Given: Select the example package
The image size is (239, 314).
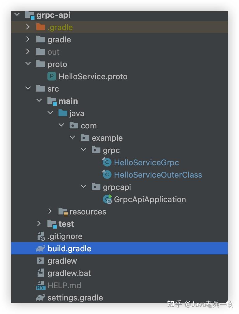Looking at the screenshot, I should [x=107, y=138].
